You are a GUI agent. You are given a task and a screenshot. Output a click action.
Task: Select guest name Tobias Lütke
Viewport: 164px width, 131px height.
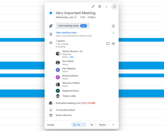tap(69, 96)
